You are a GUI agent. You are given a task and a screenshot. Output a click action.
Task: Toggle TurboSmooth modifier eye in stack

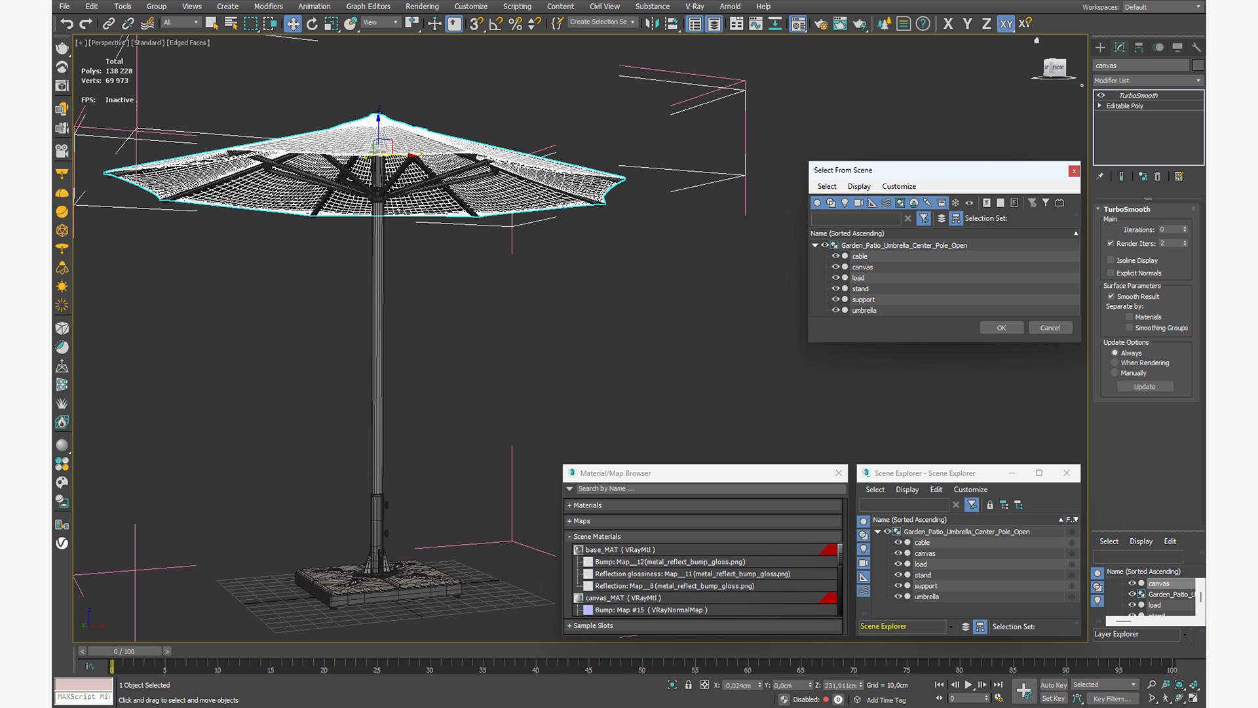coord(1101,96)
